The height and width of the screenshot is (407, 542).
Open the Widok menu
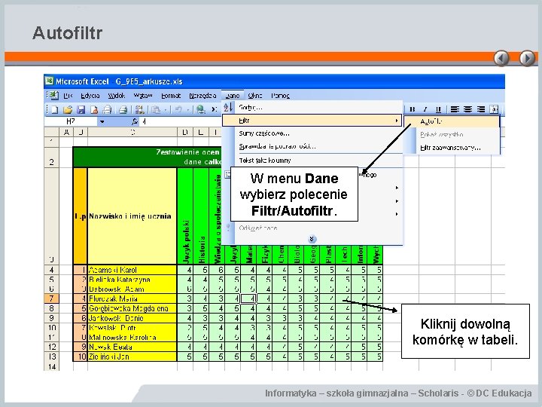pyautogui.click(x=116, y=96)
